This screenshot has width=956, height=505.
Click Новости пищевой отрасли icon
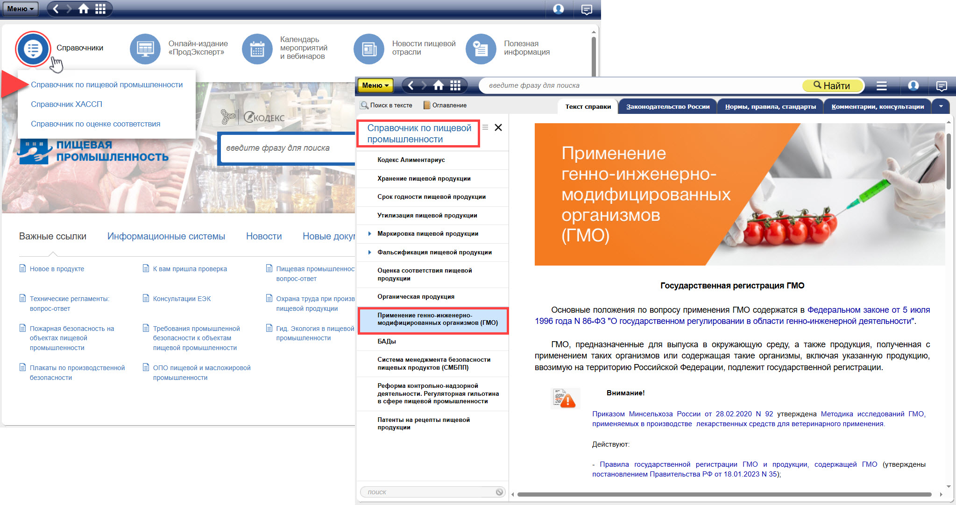(368, 49)
